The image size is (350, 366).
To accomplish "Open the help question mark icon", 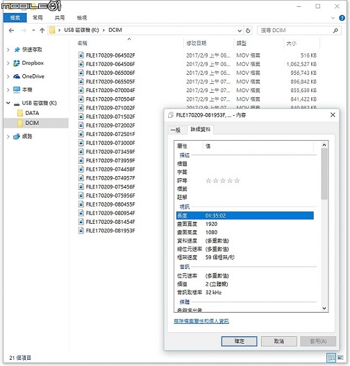I will pos(342,18).
